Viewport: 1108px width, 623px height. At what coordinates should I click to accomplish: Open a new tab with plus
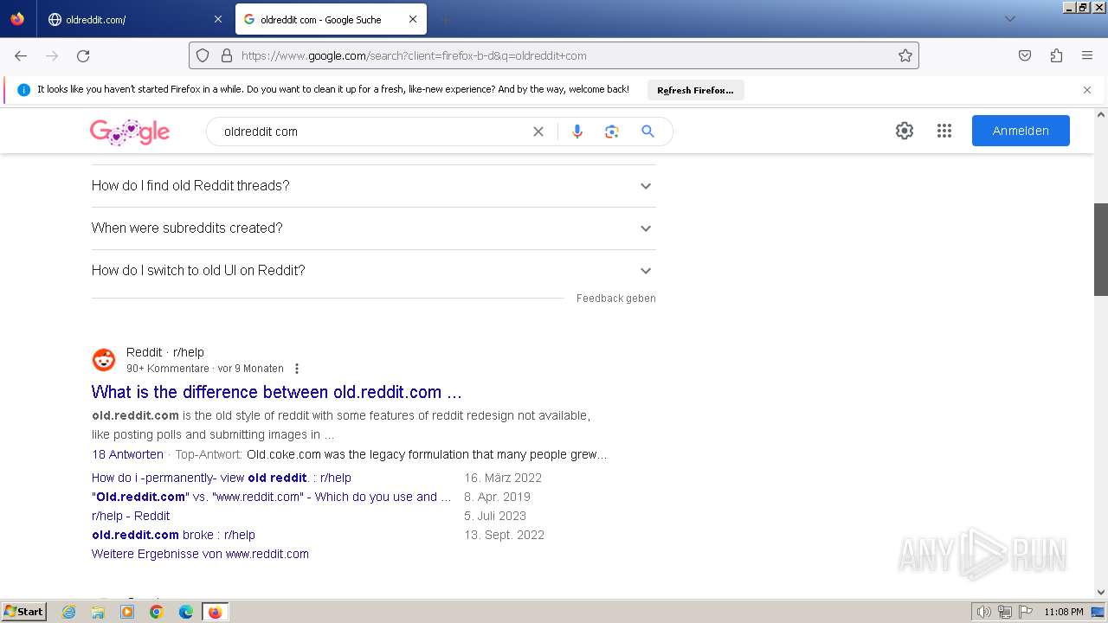coord(445,19)
